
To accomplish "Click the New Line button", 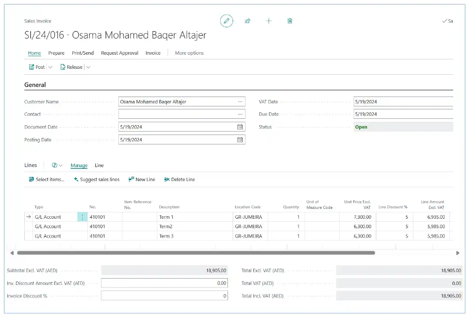I will (142, 179).
